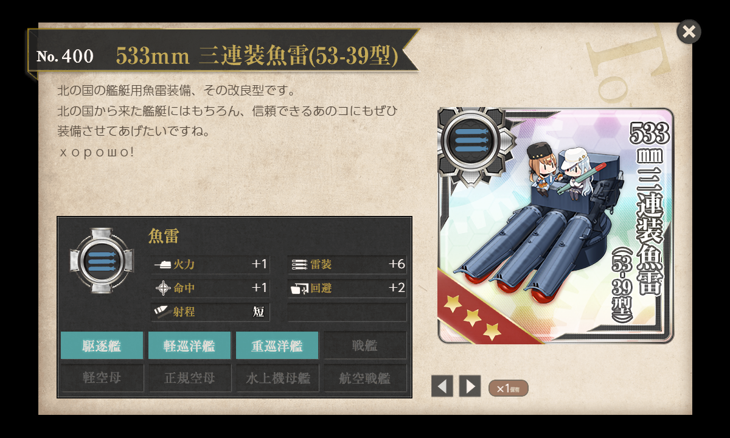Click the 水上機母艦 ship type tile

coord(277,378)
